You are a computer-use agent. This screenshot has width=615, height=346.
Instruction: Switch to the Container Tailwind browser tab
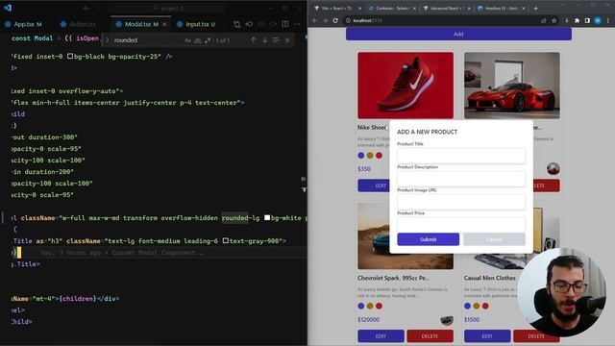tap(391, 9)
